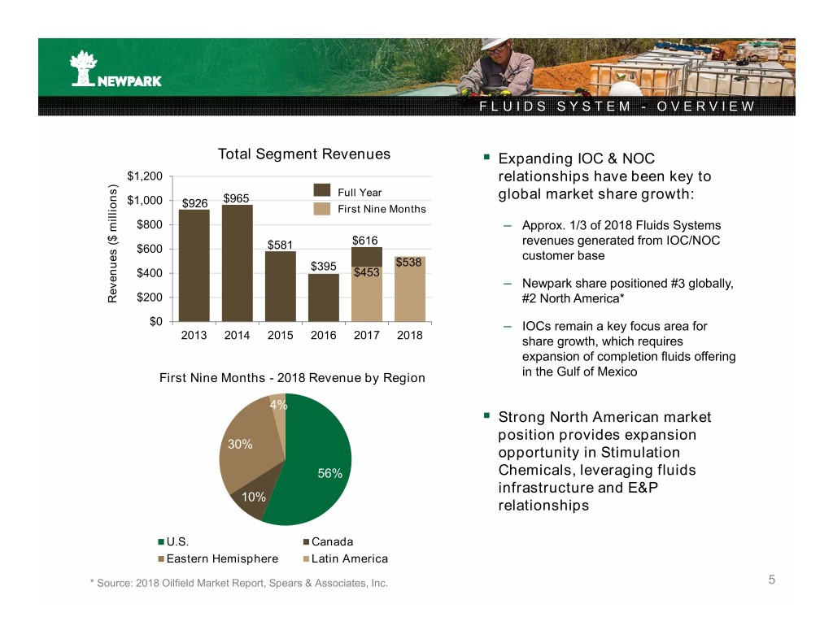This screenshot has width=833, height=643.
Task: Click the 2014 bar labeled $965
Action: [x=237, y=264]
